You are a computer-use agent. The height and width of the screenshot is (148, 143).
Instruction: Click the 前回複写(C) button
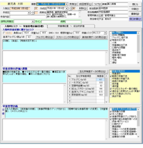pyautogui.click(x=86, y=4)
